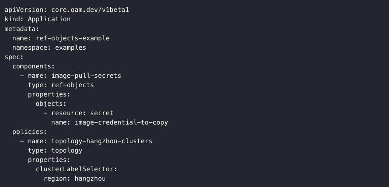This screenshot has height=187, width=389.
Task: Click the policies key
Action: (x=28, y=132)
